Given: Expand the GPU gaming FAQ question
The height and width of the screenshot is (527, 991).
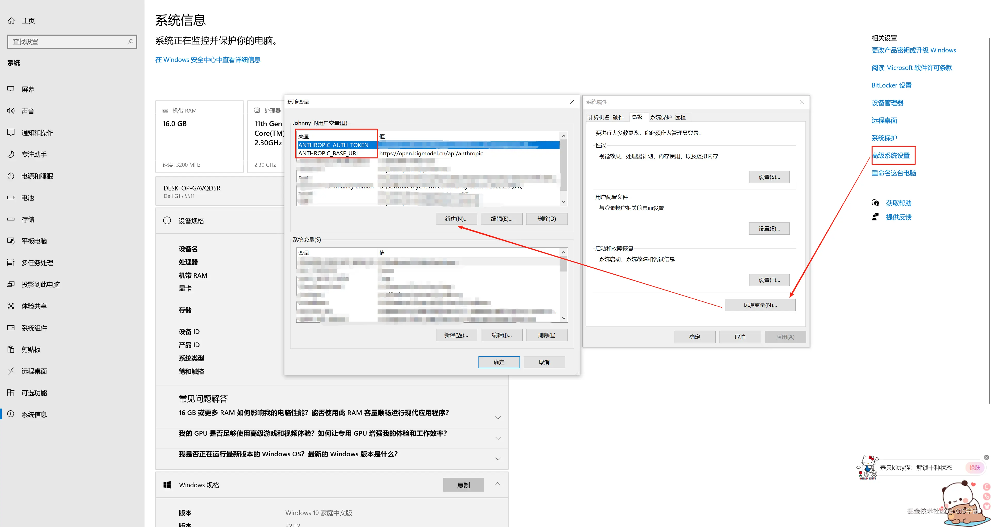Looking at the screenshot, I should 498,438.
